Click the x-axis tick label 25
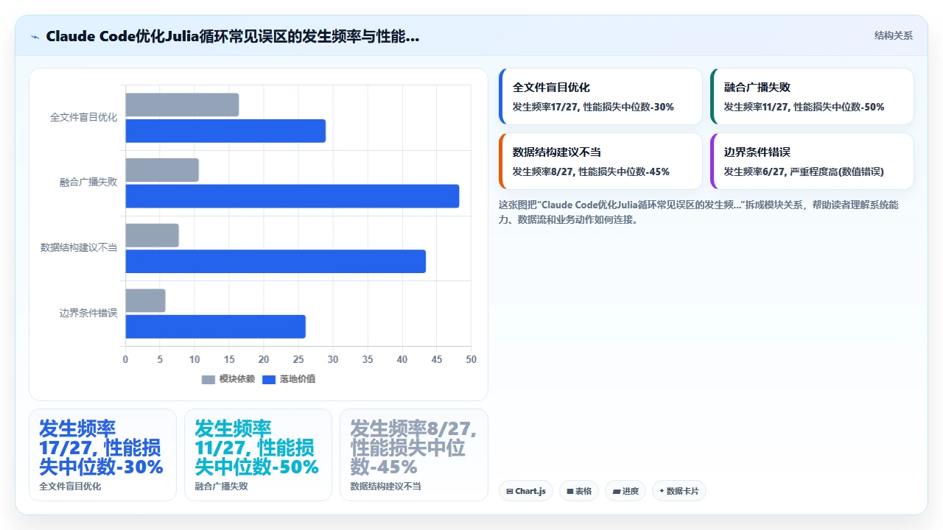The image size is (943, 530). tap(298, 360)
